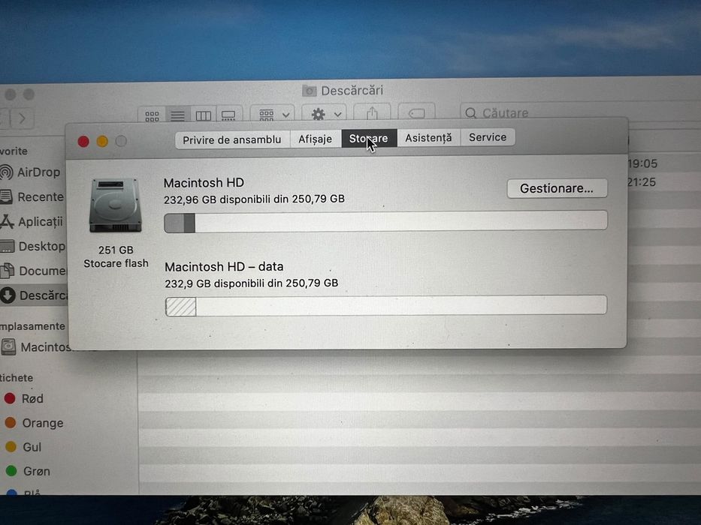Switch Finder to column view

[204, 115]
